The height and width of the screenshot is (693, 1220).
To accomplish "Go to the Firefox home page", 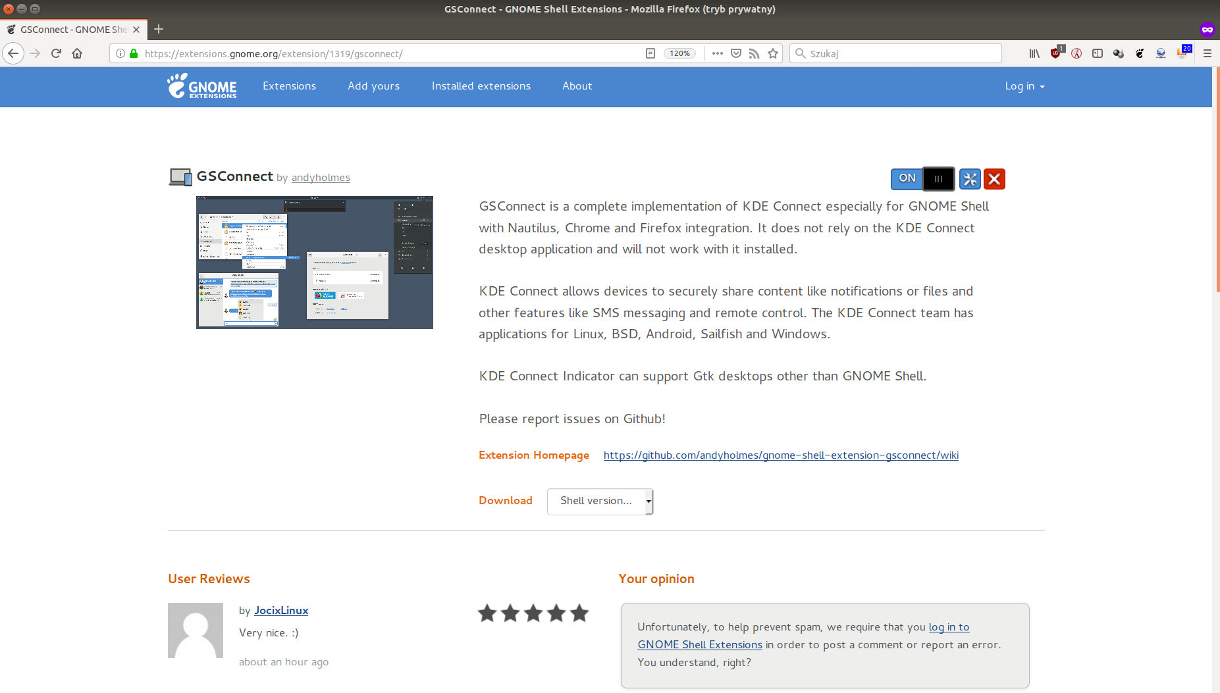I will (77, 53).
